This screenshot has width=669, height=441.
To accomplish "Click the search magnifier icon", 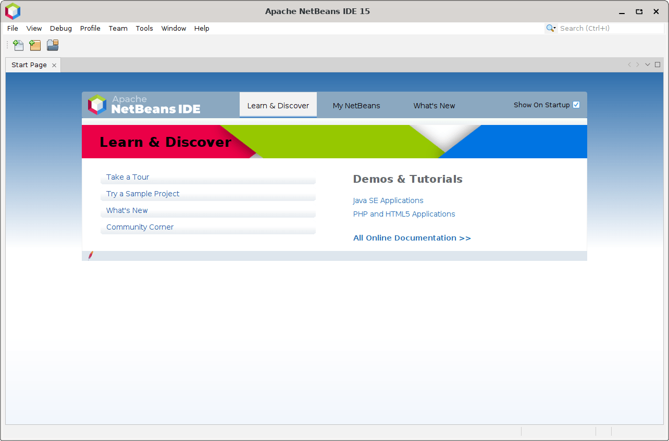I will coord(551,28).
